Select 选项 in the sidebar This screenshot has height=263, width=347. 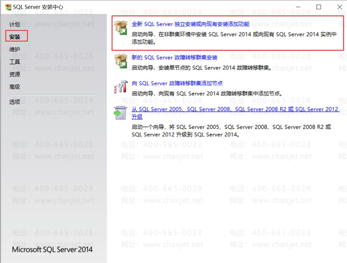[14, 102]
